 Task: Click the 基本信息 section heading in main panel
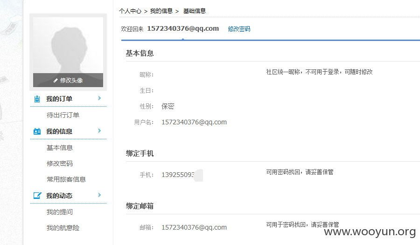coord(140,53)
